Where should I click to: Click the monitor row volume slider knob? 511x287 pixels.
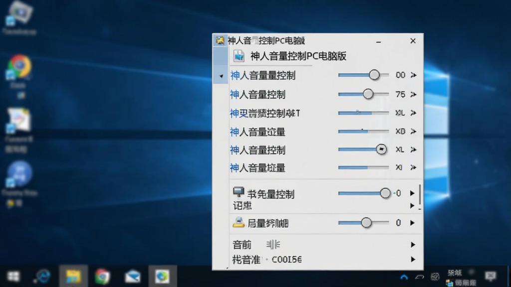coord(385,193)
